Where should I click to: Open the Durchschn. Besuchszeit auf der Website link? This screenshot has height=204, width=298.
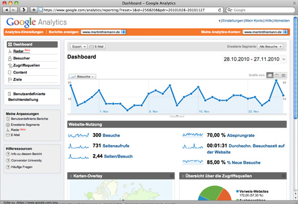pos(246,149)
